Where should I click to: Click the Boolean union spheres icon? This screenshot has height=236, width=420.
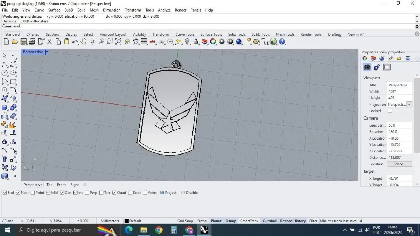(x=13, y=107)
